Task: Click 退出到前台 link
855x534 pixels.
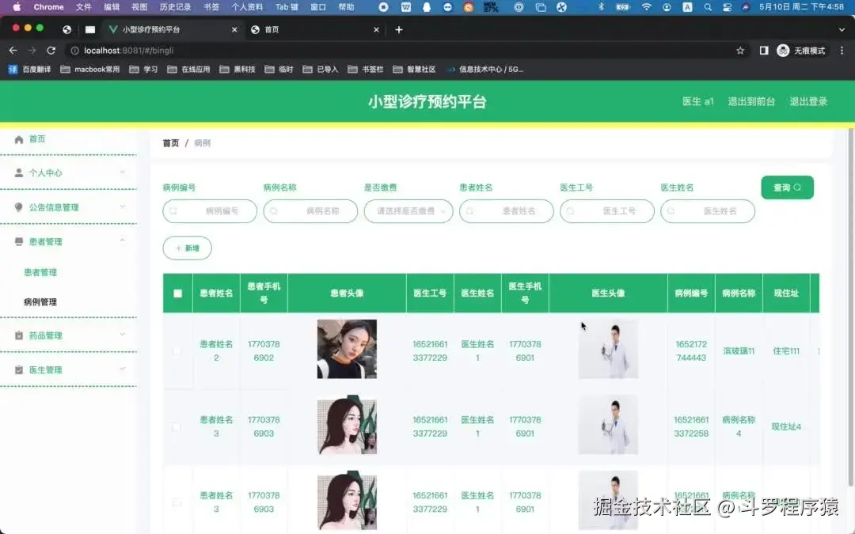Action: coord(750,101)
